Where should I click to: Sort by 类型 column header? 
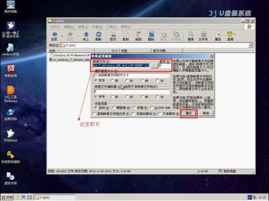coord(135,50)
